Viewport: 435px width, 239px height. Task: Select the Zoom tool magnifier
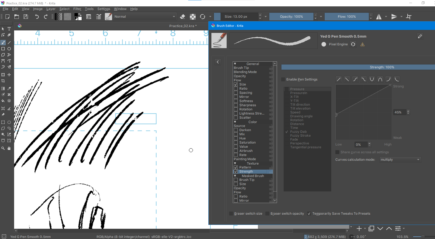click(3, 148)
